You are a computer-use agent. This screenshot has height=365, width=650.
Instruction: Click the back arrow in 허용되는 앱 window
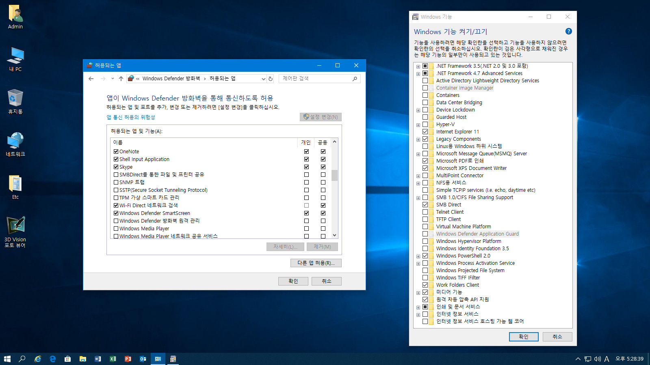click(91, 79)
